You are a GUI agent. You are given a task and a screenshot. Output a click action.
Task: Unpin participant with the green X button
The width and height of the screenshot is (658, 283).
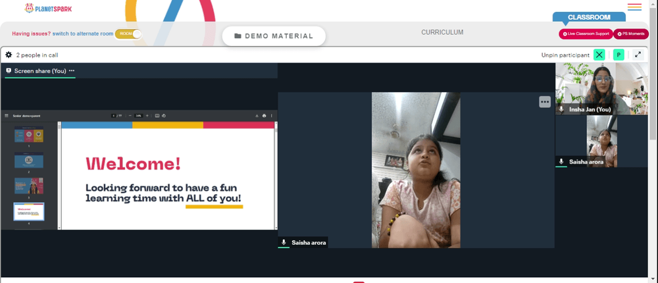coord(599,55)
